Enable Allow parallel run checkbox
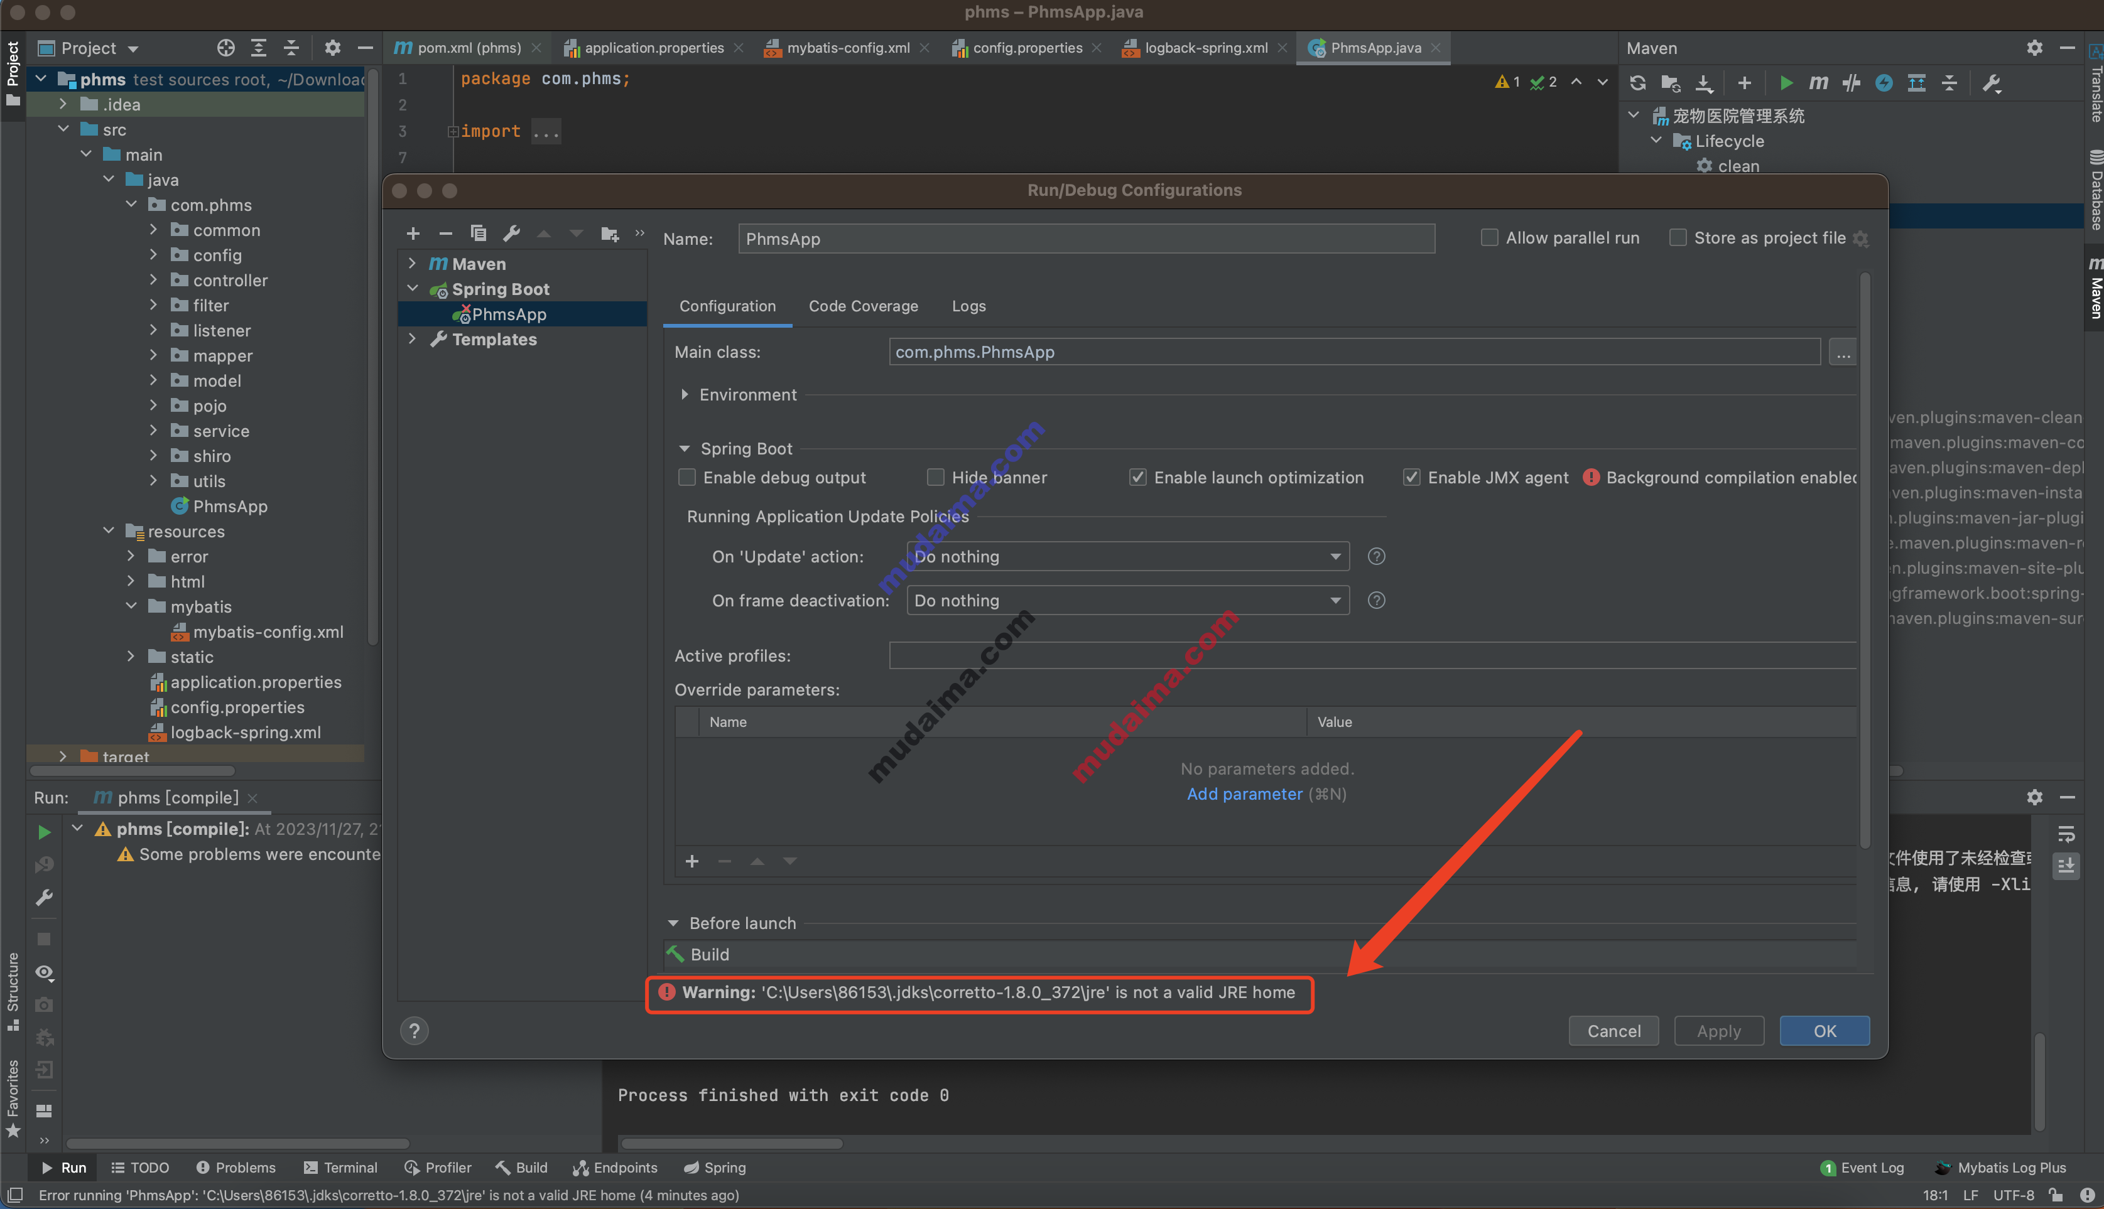2104x1209 pixels. [x=1489, y=237]
